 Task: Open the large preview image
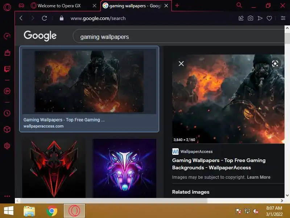[228, 99]
